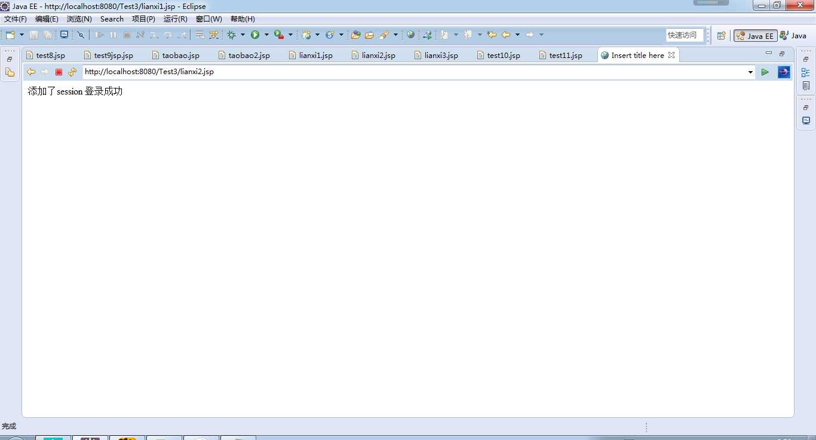The image size is (816, 440).
Task: Open the console monitor icon in toolbar
Action: pyautogui.click(x=64, y=35)
